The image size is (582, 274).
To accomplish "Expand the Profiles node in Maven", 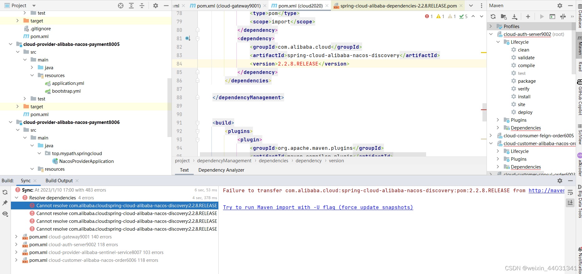I will 491,26.
